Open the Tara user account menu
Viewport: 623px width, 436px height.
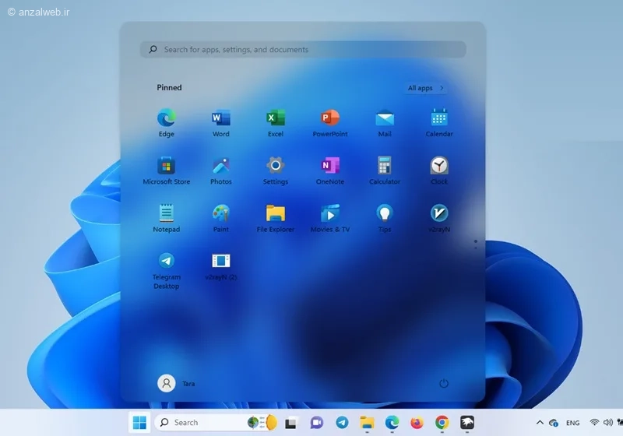pos(177,383)
